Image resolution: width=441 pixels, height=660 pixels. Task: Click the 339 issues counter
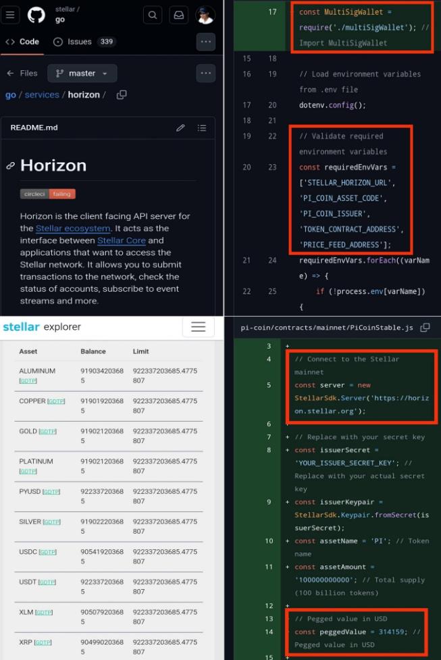(107, 42)
